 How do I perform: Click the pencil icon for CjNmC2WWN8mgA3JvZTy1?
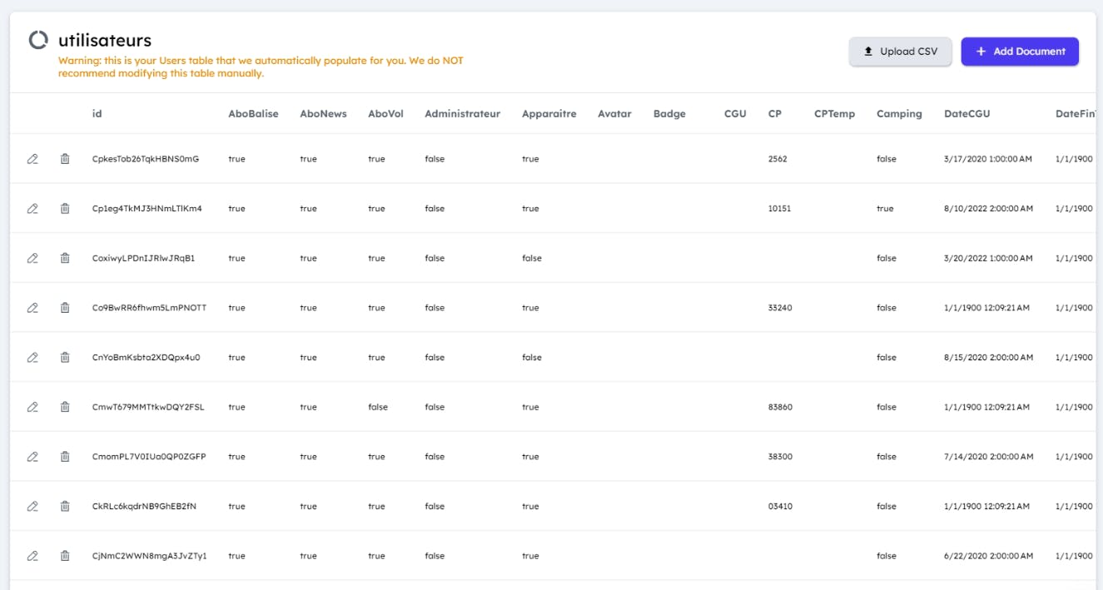[32, 556]
